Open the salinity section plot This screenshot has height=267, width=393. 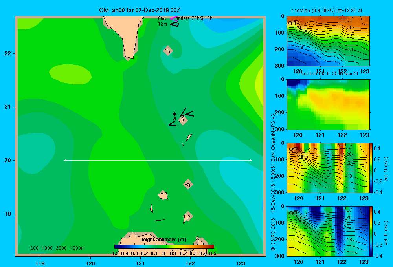[x=328, y=104]
